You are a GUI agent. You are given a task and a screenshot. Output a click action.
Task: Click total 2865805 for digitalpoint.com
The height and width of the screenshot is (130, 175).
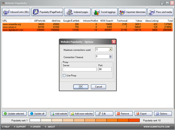point(167,30)
